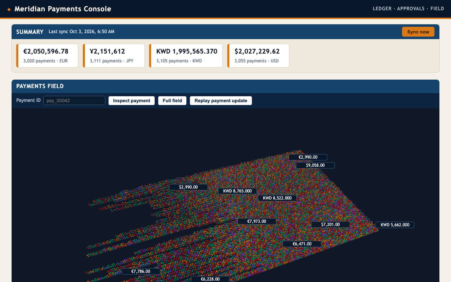Viewport: 451px width, 282px height.
Task: Select the EUR summary card €2,050,596.78
Action: [47, 56]
